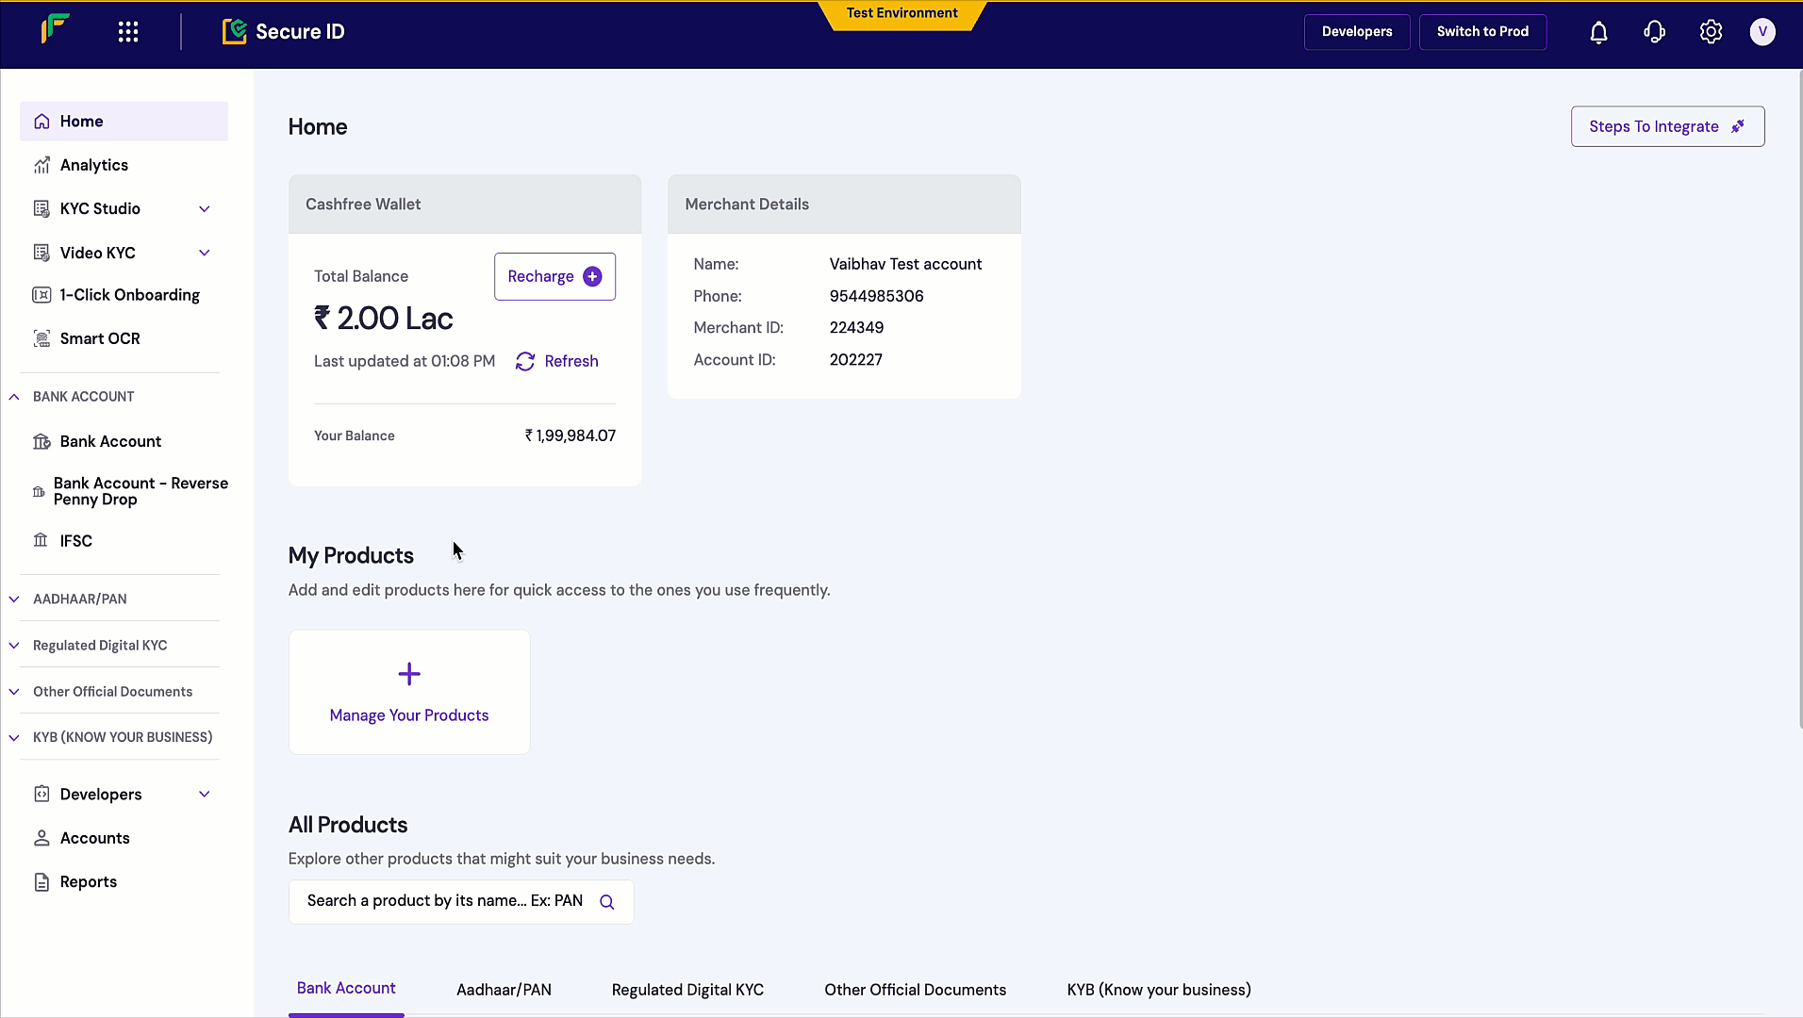Click the Reports document icon

coord(41,882)
